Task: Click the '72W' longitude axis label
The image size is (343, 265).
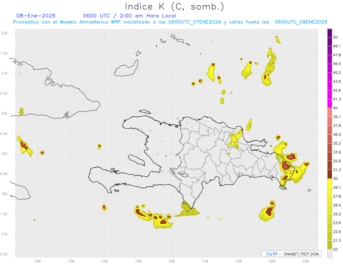Action: [171, 261]
